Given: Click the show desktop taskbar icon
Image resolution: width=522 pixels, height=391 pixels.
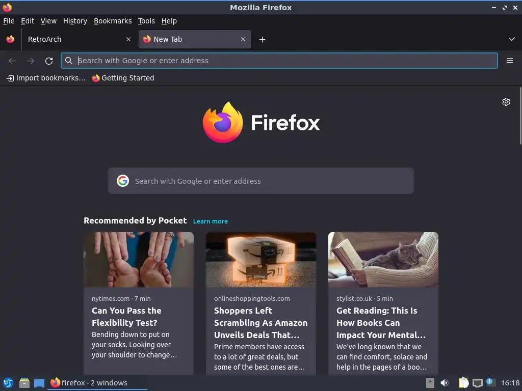Looking at the screenshot, I should pyautogui.click(x=39, y=383).
